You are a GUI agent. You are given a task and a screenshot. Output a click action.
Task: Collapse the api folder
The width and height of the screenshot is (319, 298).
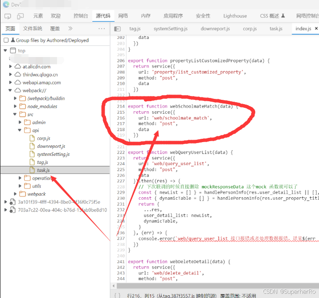tap(20, 130)
